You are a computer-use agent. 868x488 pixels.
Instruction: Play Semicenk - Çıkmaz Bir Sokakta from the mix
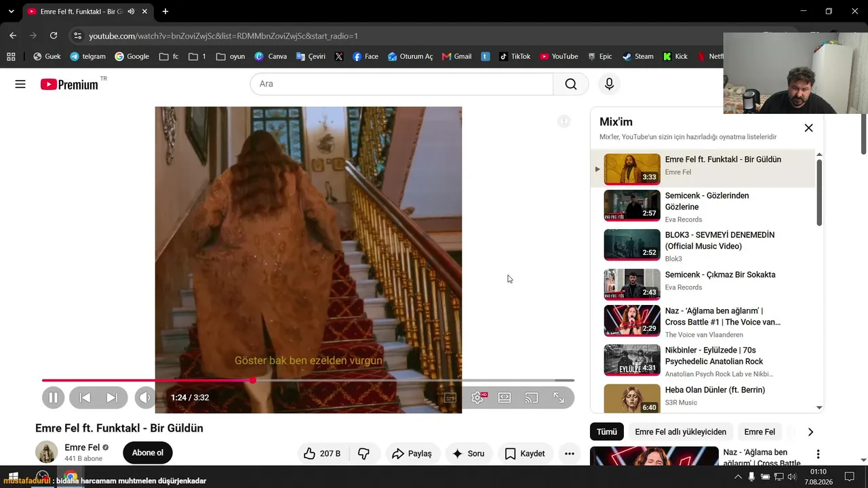pyautogui.click(x=703, y=285)
